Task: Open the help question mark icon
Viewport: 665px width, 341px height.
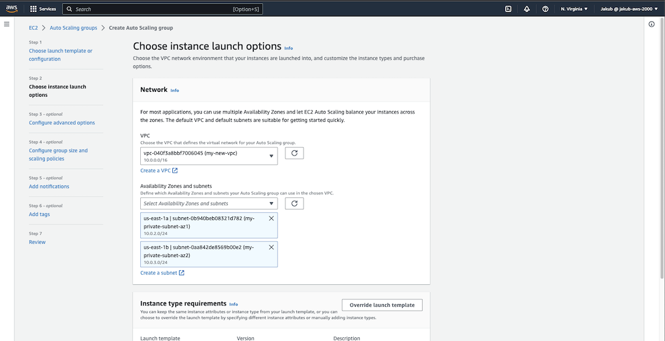Action: (545, 9)
